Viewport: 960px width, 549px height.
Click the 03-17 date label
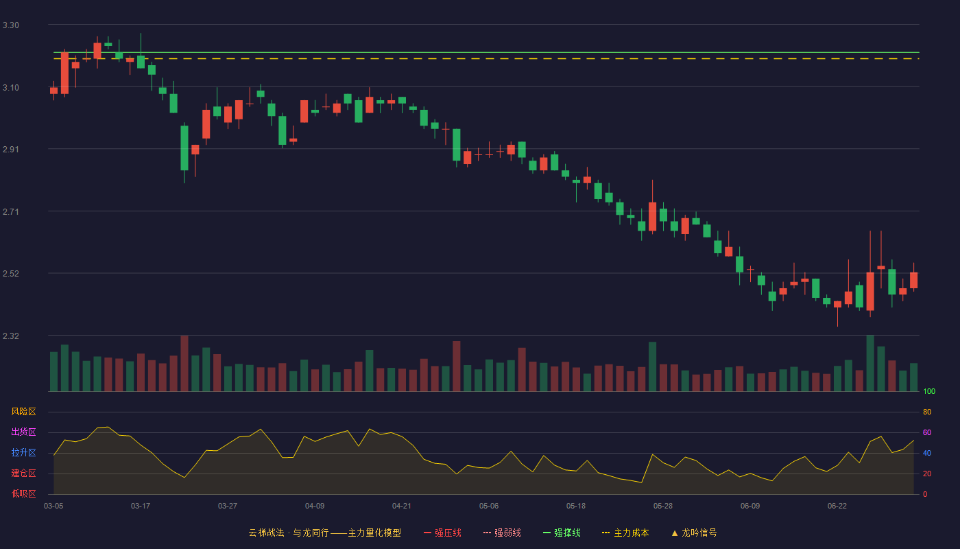coord(141,506)
